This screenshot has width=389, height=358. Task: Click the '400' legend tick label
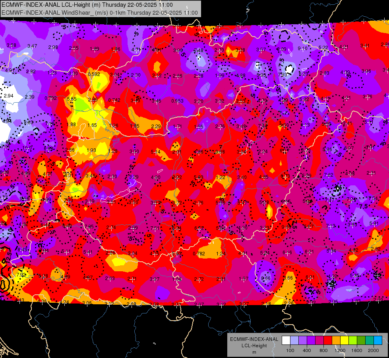click(x=307, y=350)
